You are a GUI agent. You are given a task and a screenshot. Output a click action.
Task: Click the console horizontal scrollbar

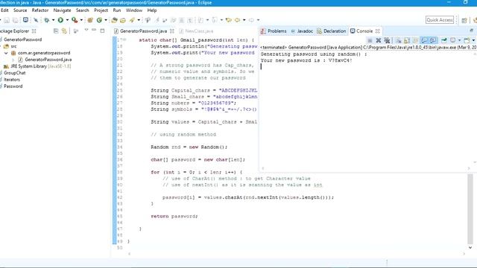click(x=366, y=168)
